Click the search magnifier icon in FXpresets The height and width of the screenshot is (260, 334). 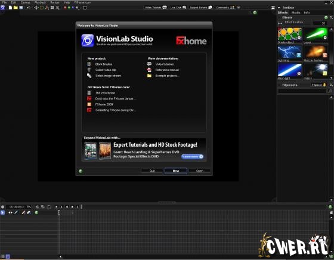point(330,91)
